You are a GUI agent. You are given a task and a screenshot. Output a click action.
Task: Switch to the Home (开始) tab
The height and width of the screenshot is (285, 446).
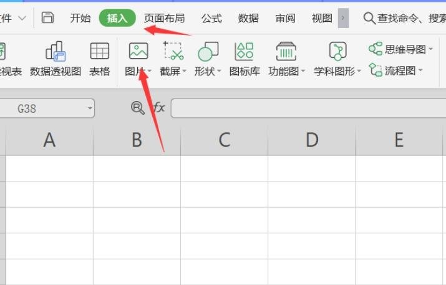[80, 18]
